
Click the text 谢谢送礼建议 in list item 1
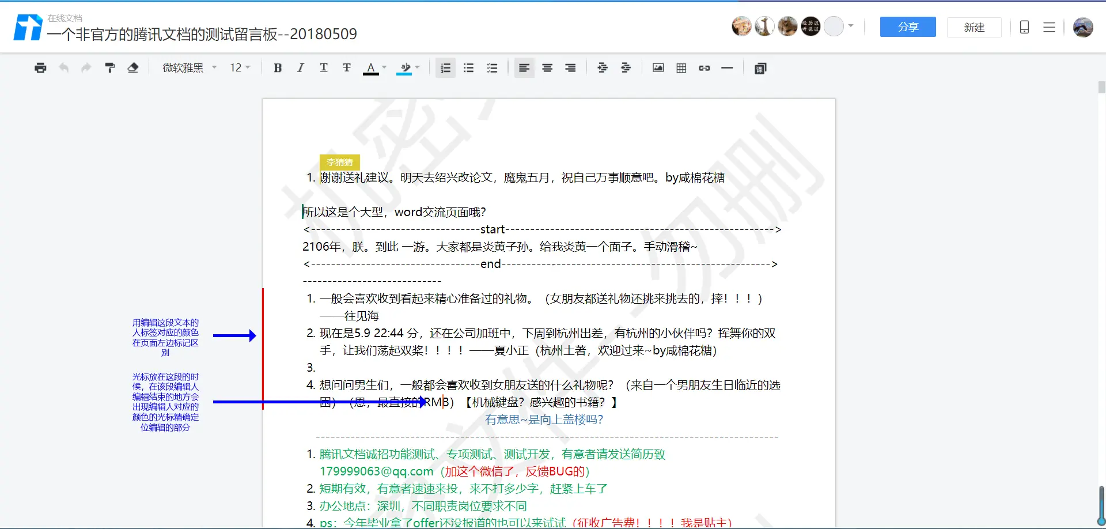(354, 177)
